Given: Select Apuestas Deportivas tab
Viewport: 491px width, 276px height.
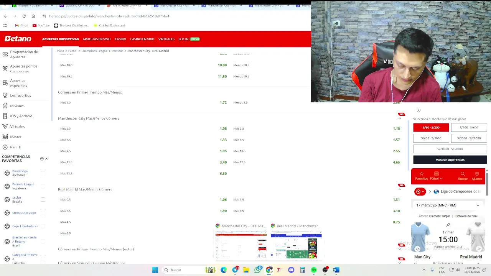Looking at the screenshot, I should (60, 39).
